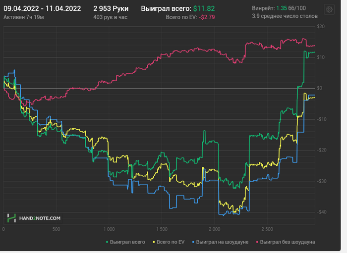Click the 'Всего по EV:' header label
This screenshot has width=347, height=253.
coord(181,17)
